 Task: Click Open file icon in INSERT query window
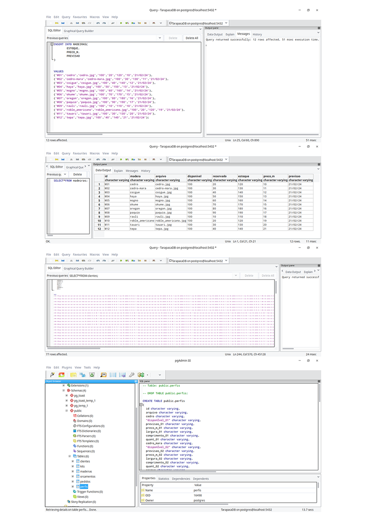[57, 23]
